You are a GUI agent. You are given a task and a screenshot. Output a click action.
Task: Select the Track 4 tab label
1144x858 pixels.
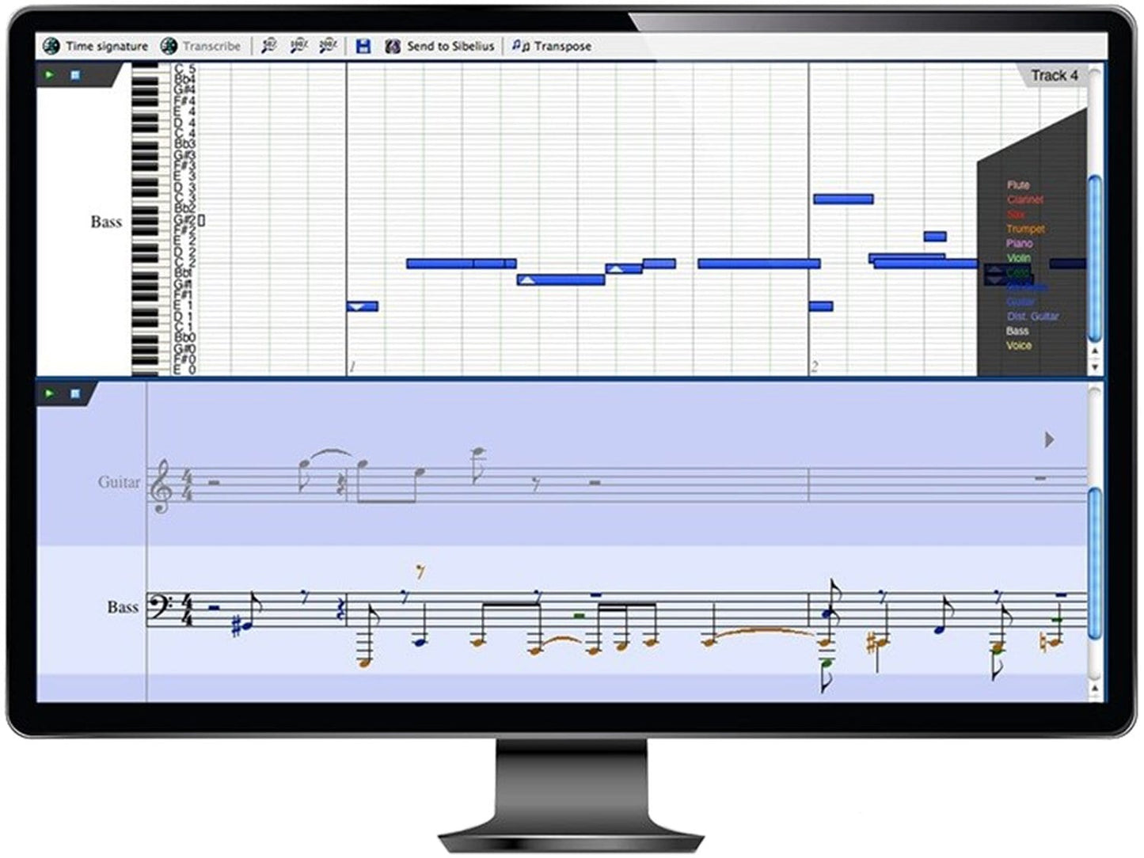pos(1055,76)
